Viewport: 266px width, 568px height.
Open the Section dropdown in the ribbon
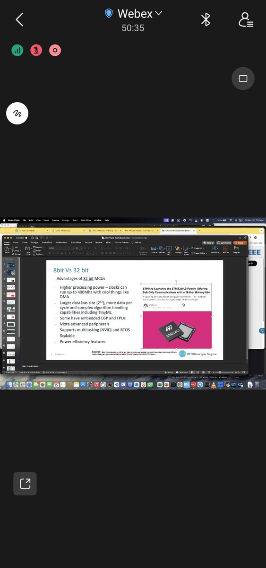click(39, 254)
